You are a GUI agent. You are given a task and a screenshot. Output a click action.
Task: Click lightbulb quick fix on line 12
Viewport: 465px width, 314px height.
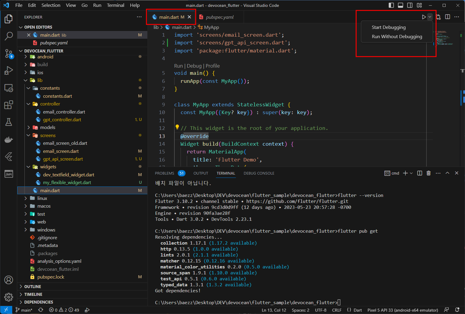point(177,127)
